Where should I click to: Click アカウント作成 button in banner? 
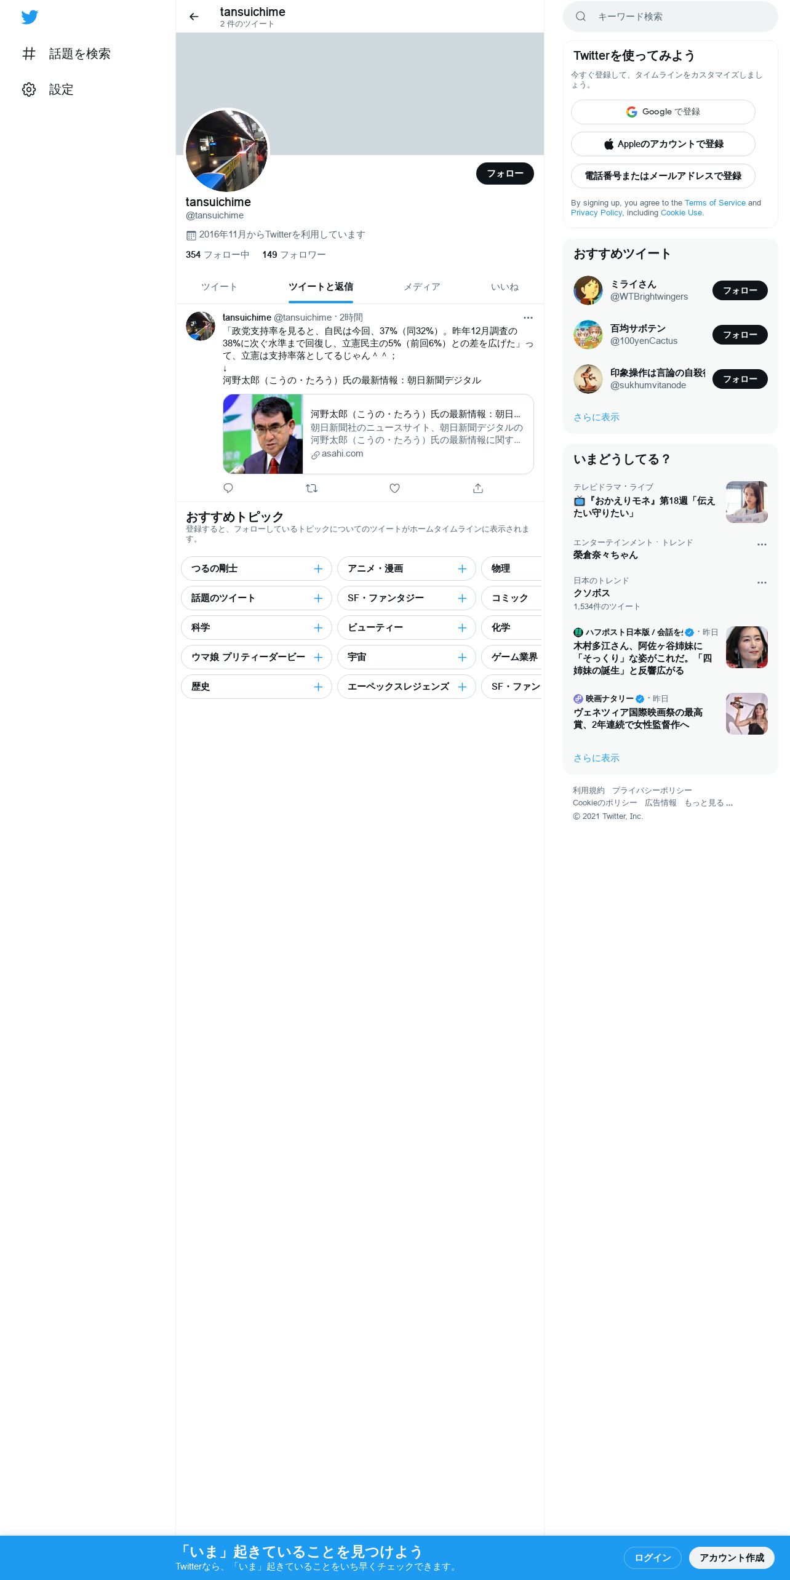(x=732, y=1558)
